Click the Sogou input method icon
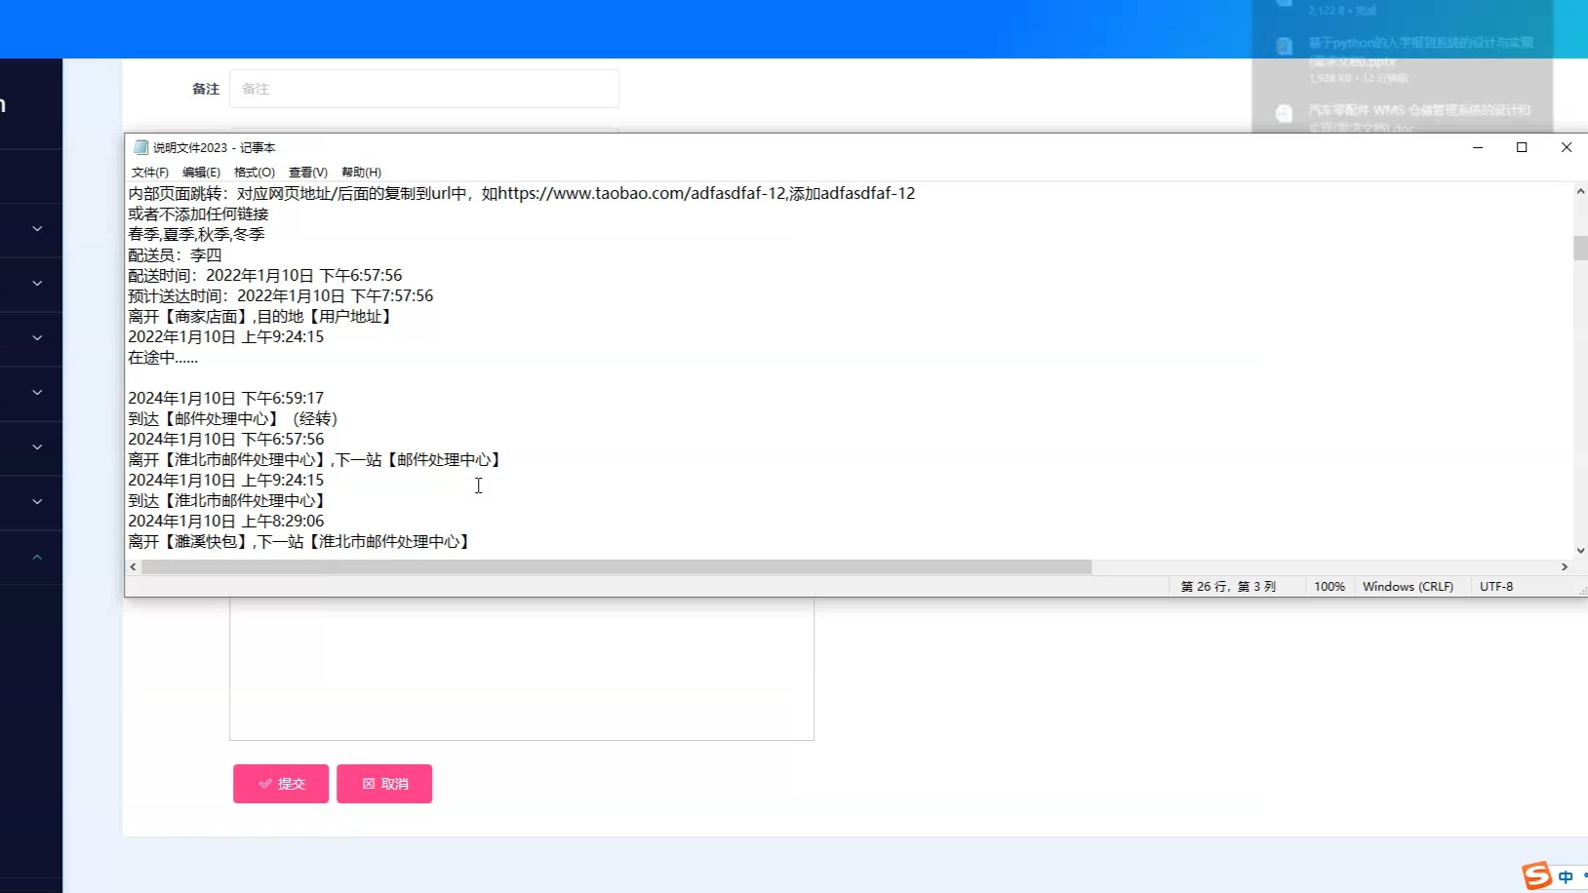The height and width of the screenshot is (893, 1588). 1537,875
